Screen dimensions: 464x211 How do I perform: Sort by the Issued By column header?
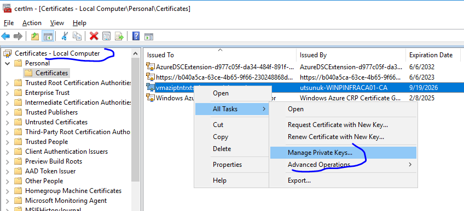click(351, 55)
